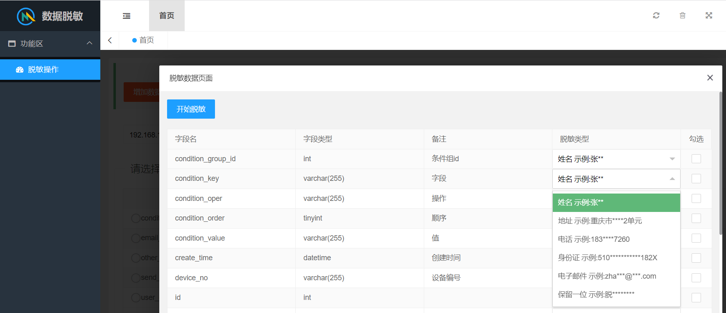This screenshot has height=313, width=726.
Task: Check the box for condition_key row
Action: pyautogui.click(x=696, y=179)
